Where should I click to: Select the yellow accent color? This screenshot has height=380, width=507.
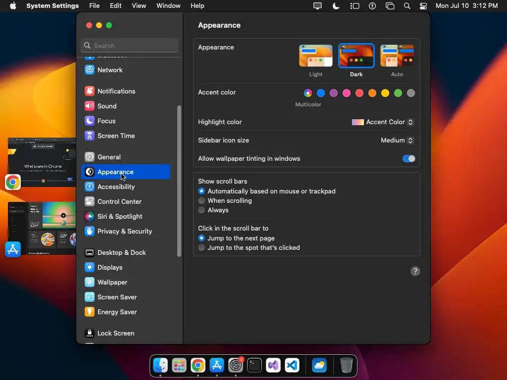pos(385,93)
